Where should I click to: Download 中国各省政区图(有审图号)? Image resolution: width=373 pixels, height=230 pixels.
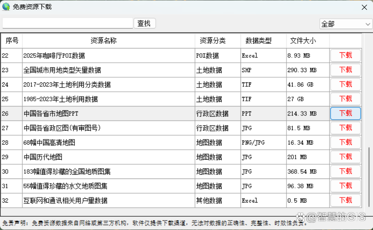pos(345,128)
